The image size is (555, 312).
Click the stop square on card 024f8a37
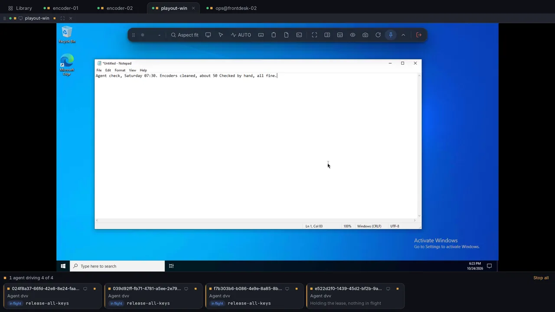[x=95, y=289]
